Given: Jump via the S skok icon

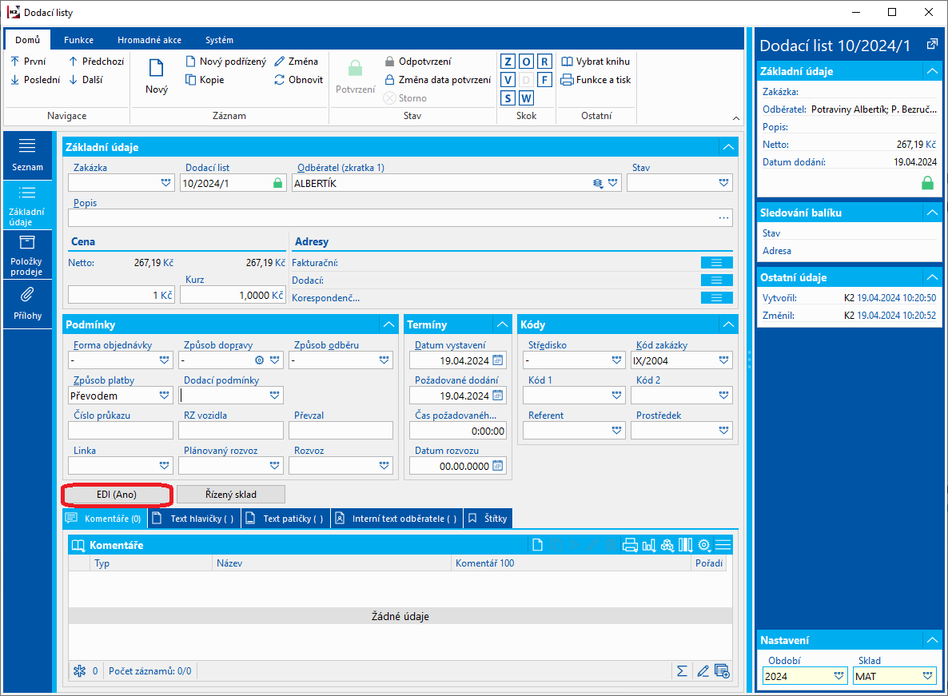Looking at the screenshot, I should coord(508,97).
